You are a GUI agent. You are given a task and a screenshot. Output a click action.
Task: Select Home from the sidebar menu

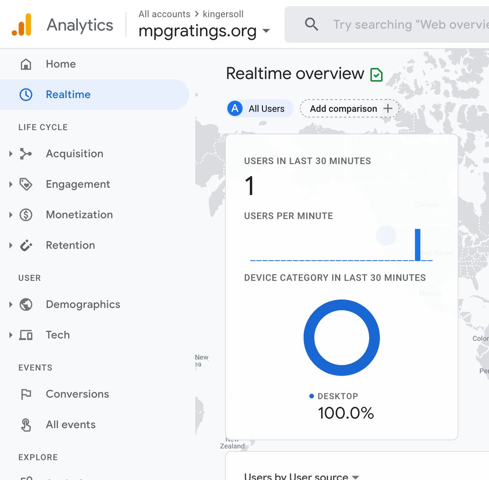(x=60, y=64)
